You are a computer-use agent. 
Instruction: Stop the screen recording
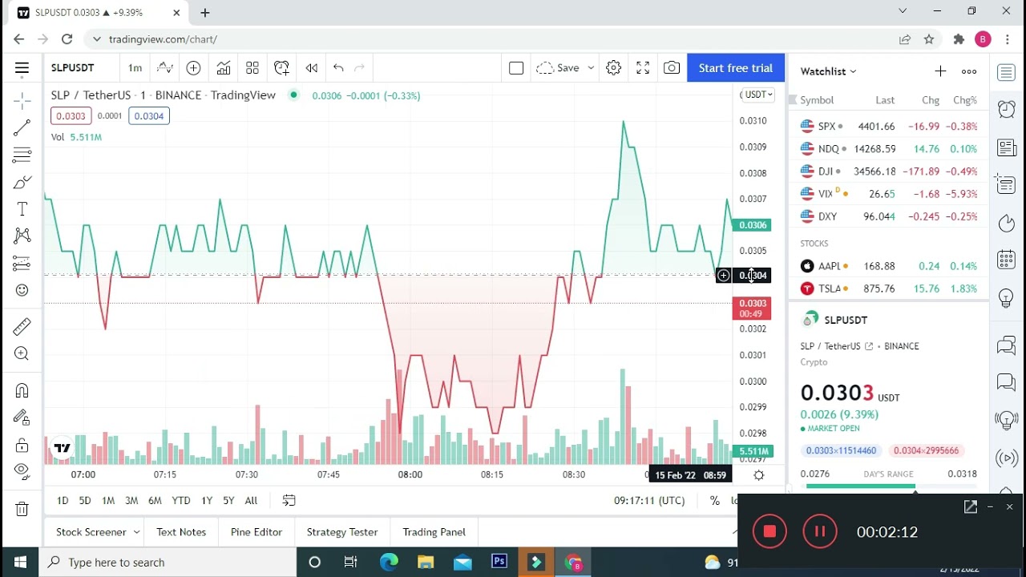click(769, 531)
